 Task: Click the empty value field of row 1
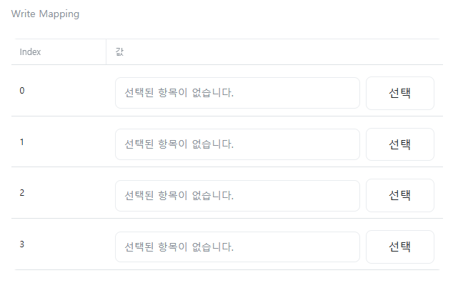(237, 144)
